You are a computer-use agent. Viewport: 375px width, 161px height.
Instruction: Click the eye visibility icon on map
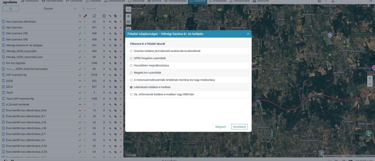(x=128, y=16)
